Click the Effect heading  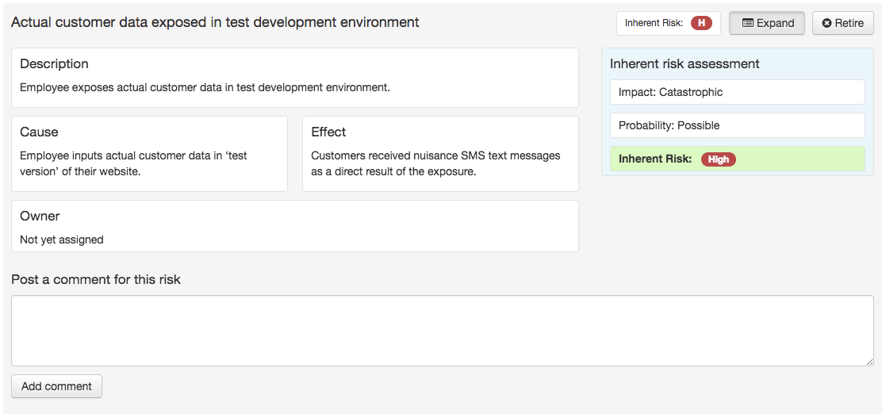pyautogui.click(x=328, y=132)
